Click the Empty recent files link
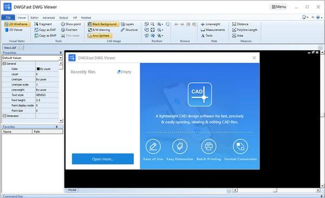Screen dimensions: 325x198 pos(125,72)
